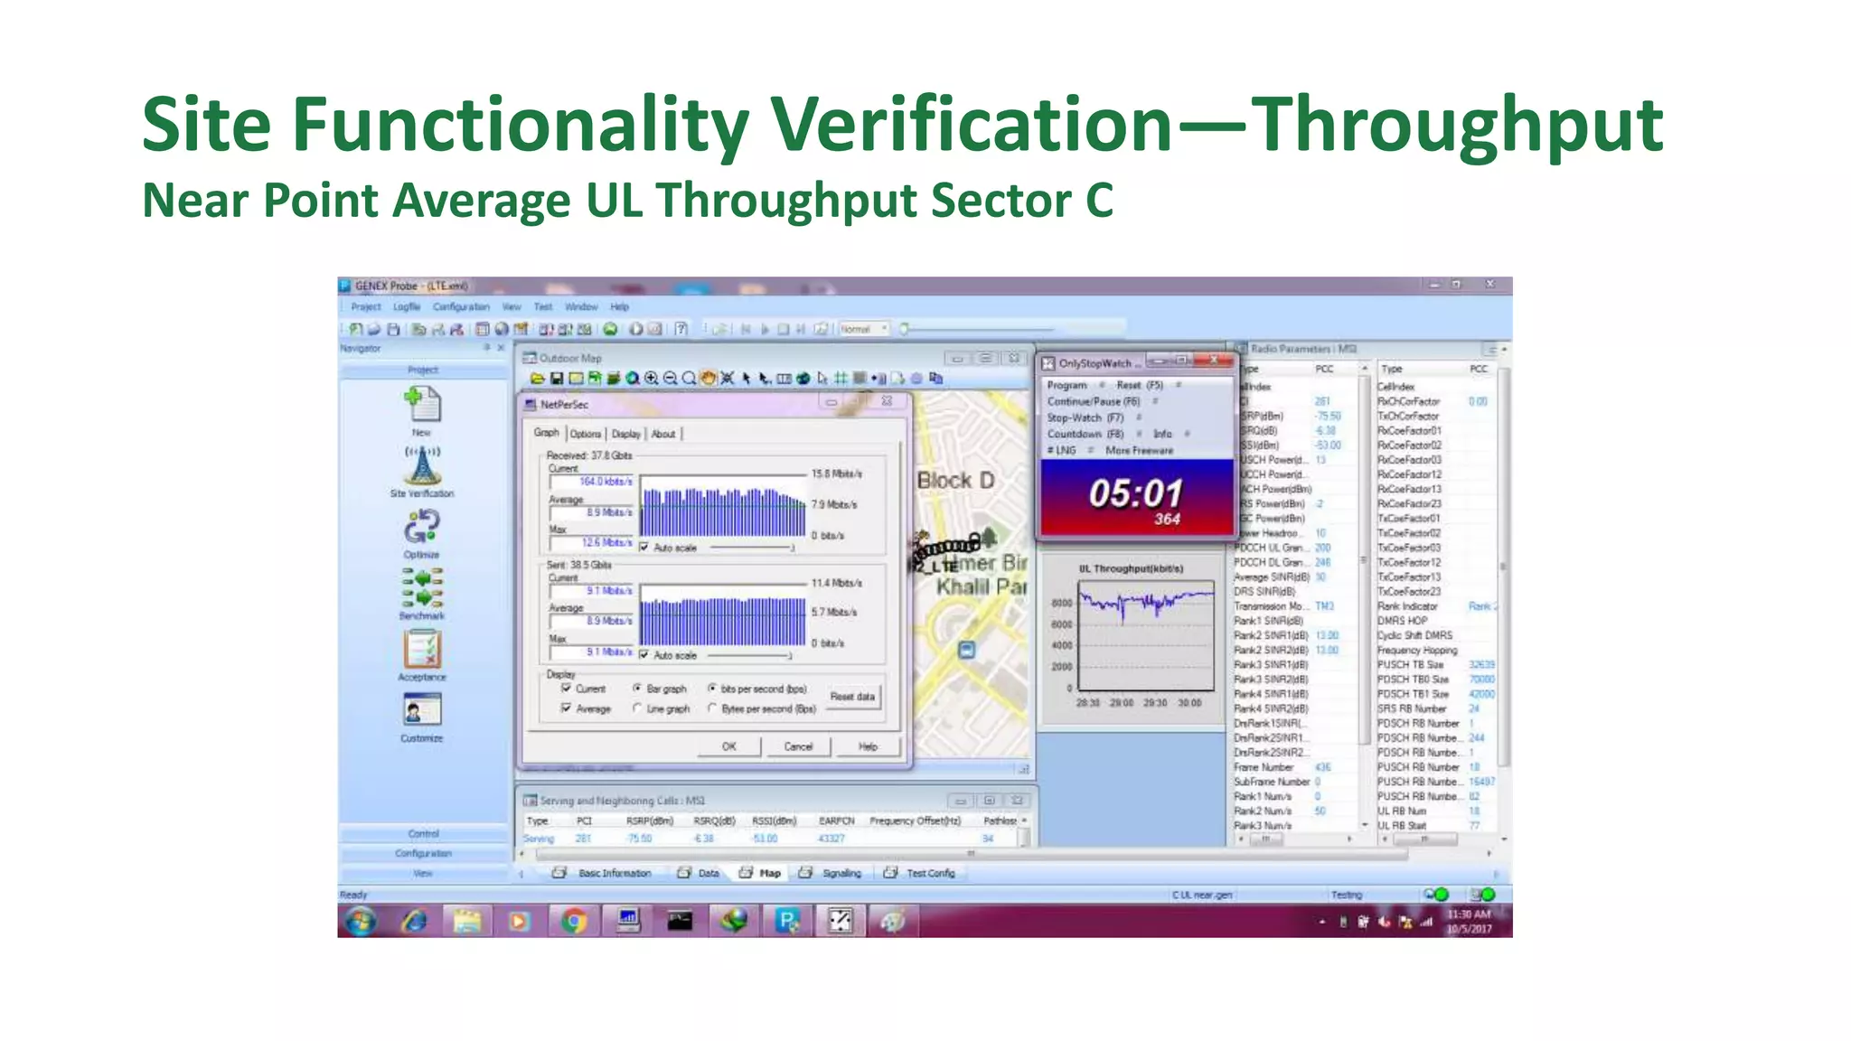Click zoom out magnifier on Outdoor Map toolbar

pyautogui.click(x=670, y=378)
